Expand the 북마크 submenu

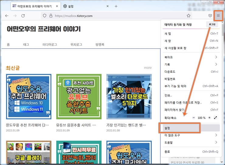(191, 57)
